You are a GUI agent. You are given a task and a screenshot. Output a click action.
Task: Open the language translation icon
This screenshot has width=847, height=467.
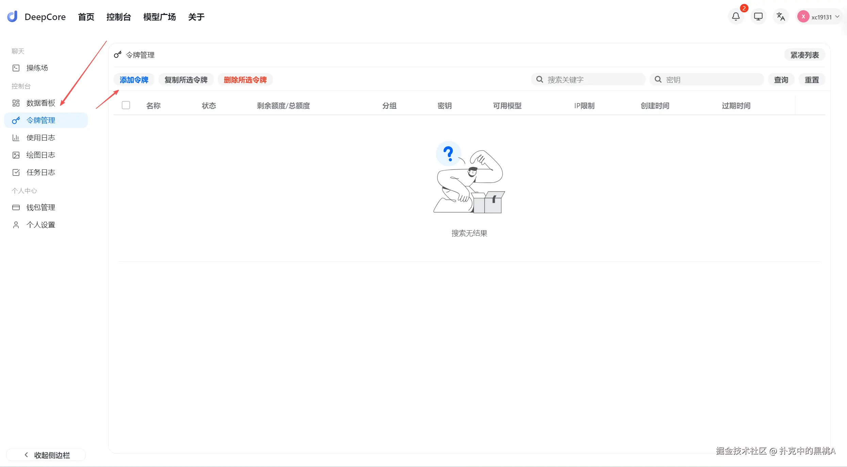pos(781,17)
